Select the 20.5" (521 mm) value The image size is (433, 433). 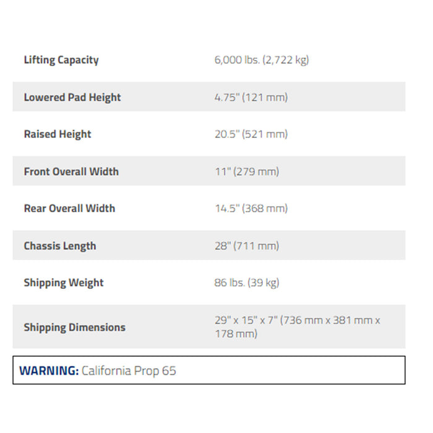[x=251, y=134]
